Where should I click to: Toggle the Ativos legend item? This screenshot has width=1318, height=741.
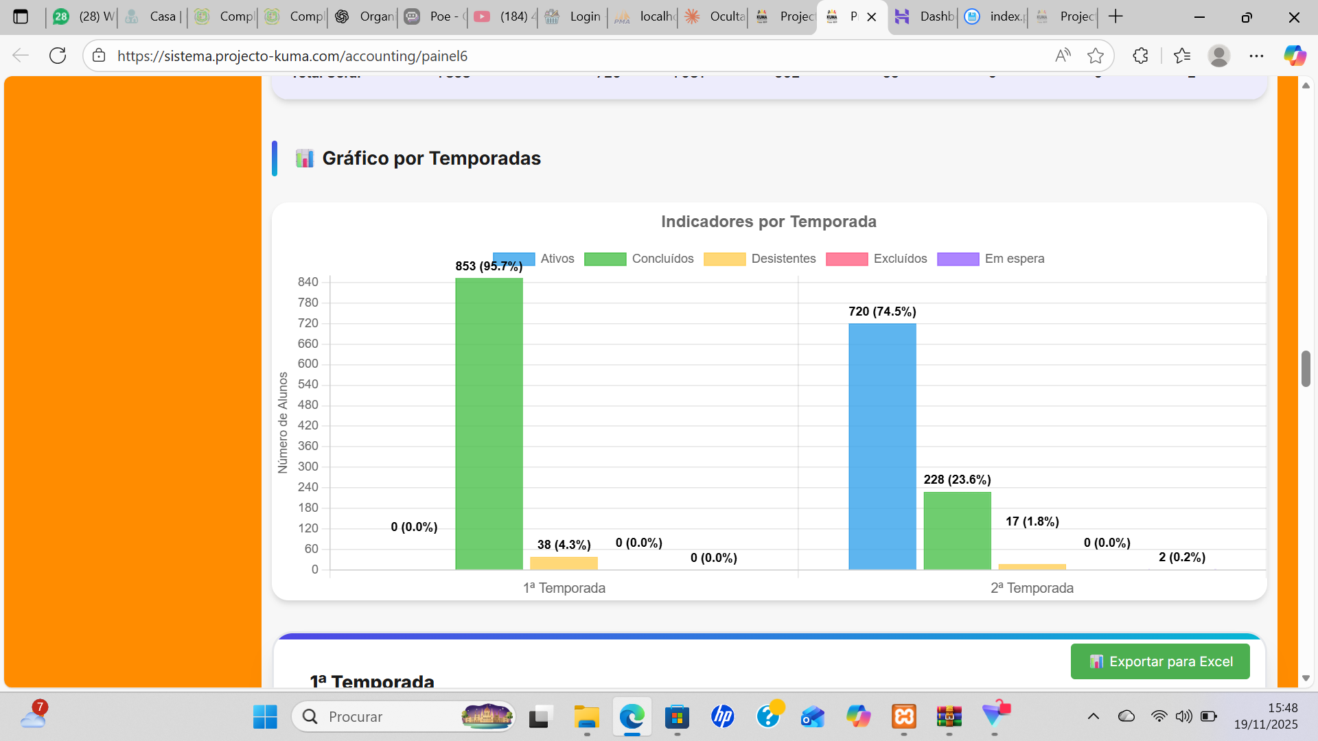[557, 259]
